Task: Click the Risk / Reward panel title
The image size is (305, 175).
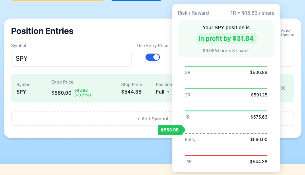Action: (x=193, y=13)
